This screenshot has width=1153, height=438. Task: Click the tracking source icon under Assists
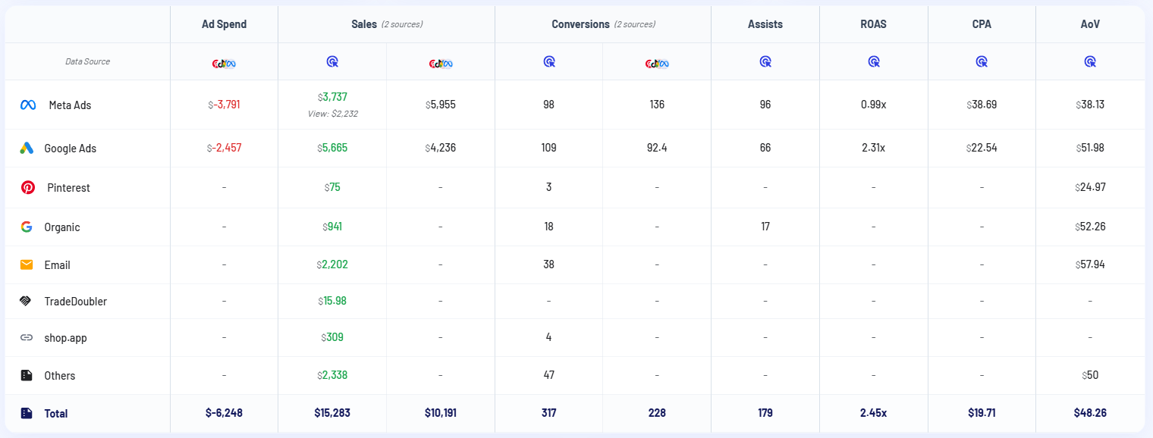click(x=765, y=62)
